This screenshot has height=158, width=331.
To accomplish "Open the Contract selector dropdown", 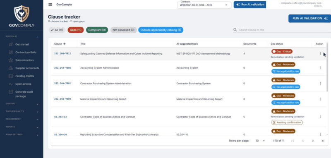I will [x=204, y=5].
